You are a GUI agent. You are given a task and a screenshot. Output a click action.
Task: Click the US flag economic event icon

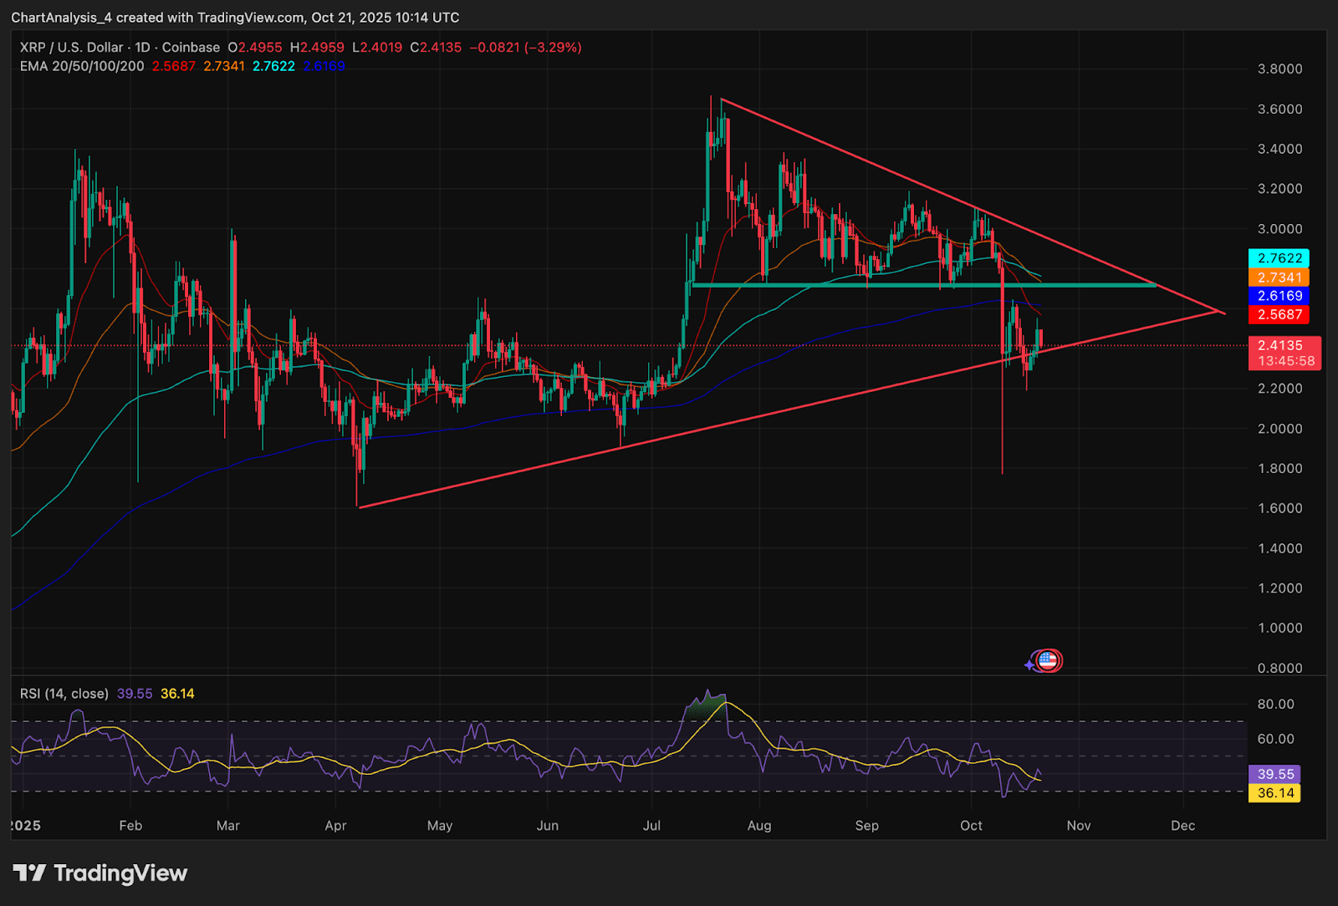point(1049,661)
